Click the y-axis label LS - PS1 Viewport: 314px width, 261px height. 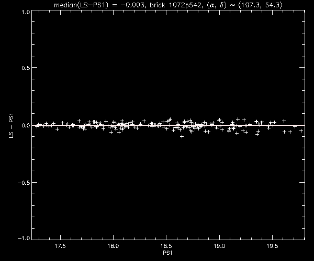12,126
